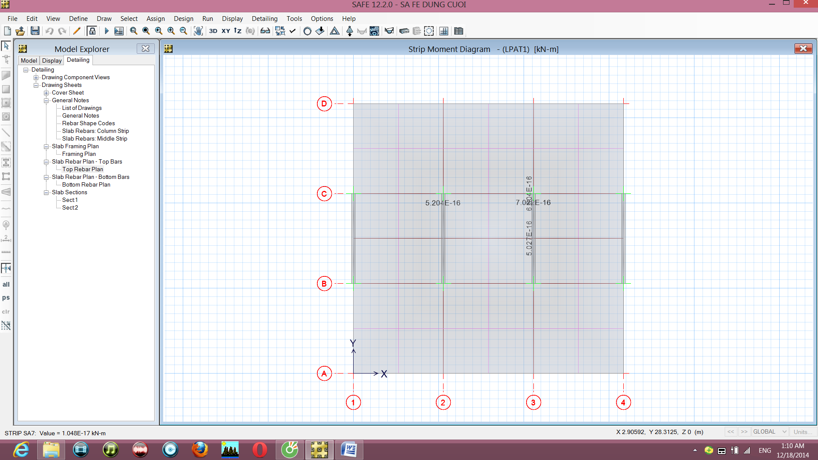Click the Z elevation view icon
The image size is (818, 460).
(x=238, y=31)
